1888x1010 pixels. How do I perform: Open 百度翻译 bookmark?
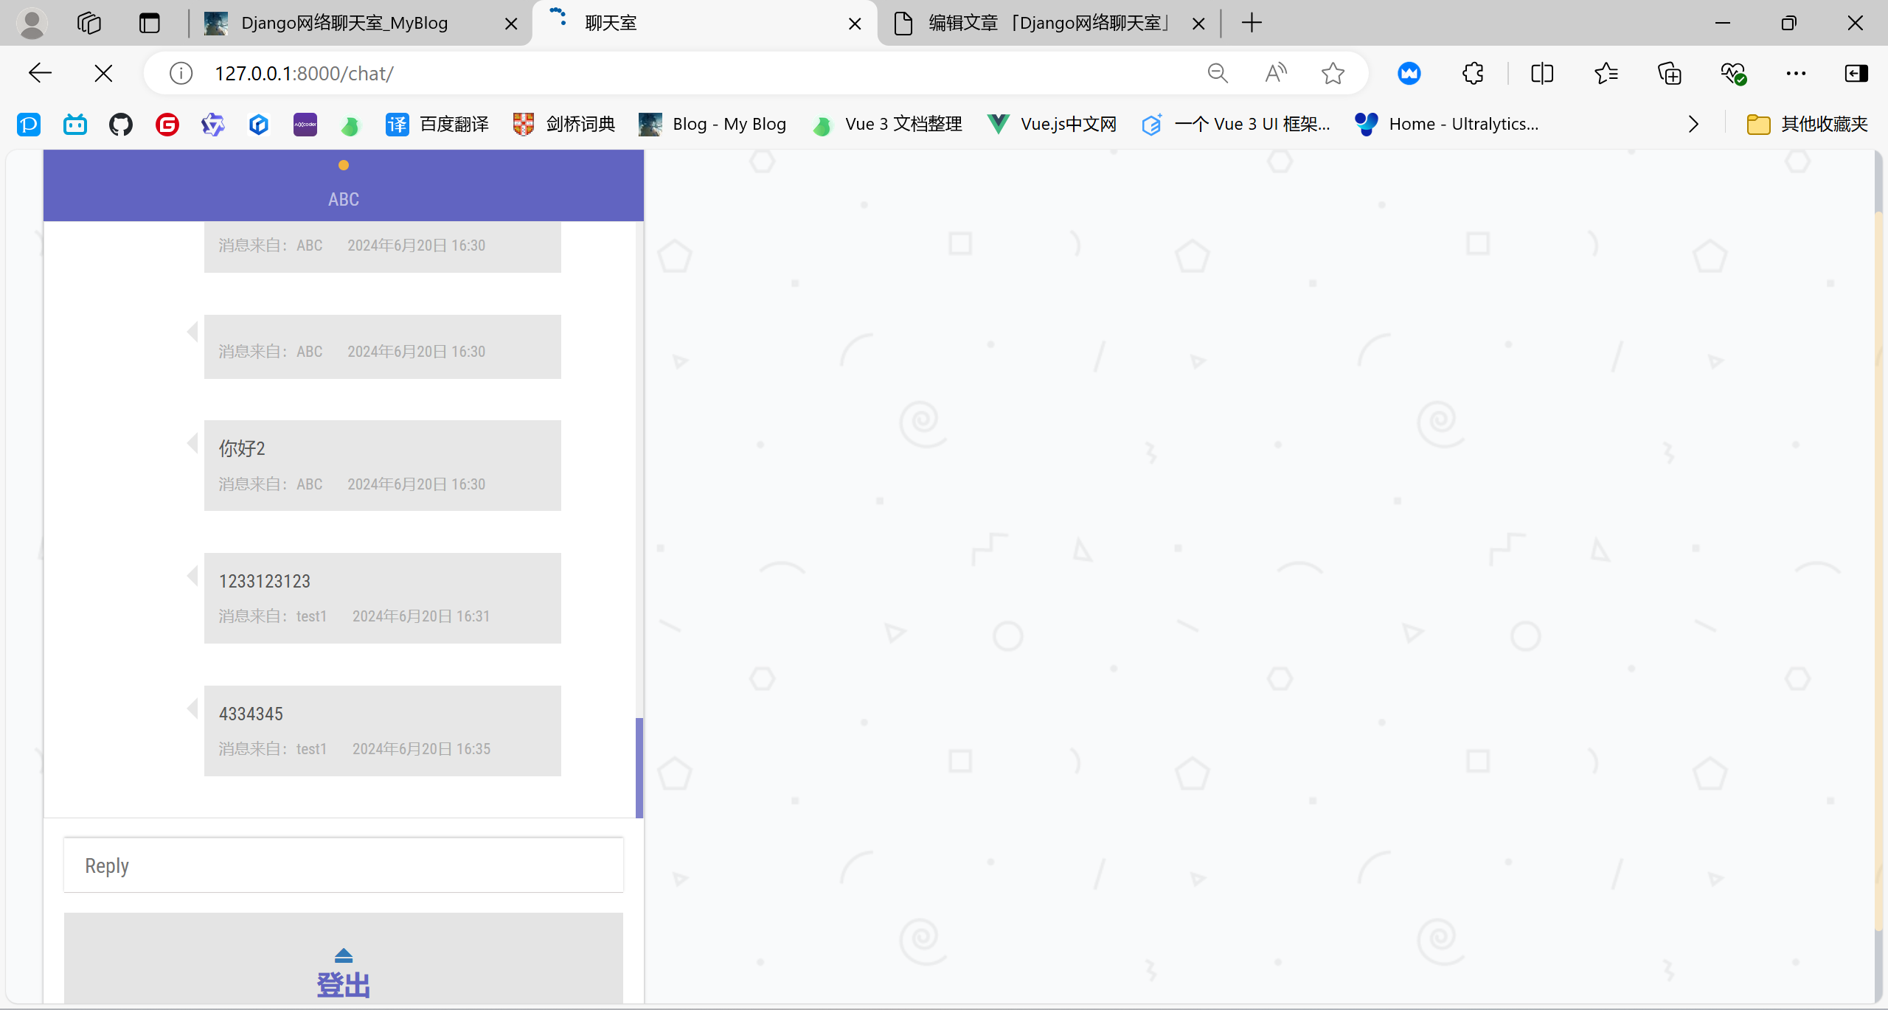437,124
